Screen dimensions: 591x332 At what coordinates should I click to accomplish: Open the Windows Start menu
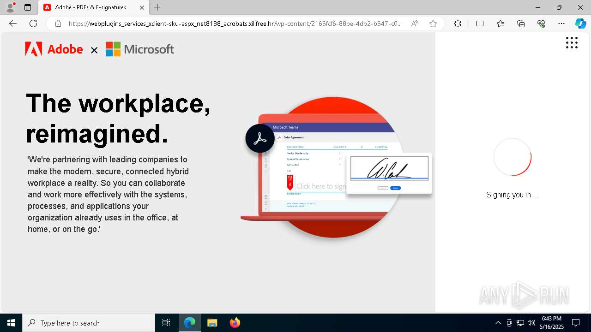coord(11,323)
